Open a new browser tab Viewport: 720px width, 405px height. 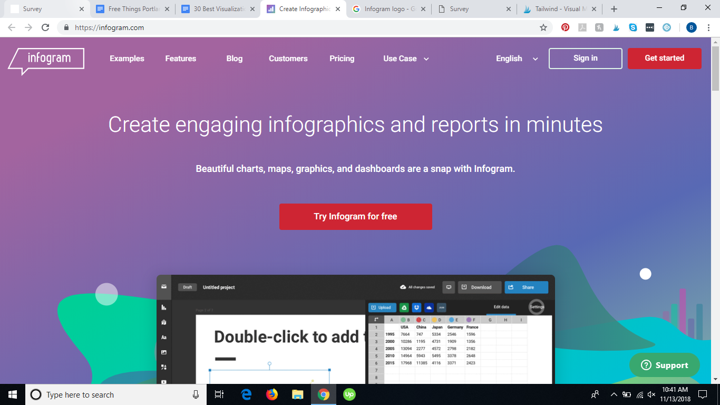tap(614, 9)
